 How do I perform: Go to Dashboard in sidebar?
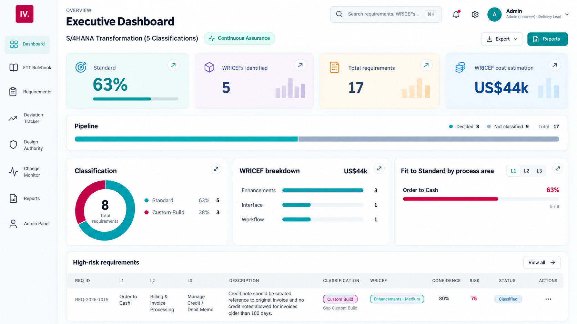click(27, 44)
